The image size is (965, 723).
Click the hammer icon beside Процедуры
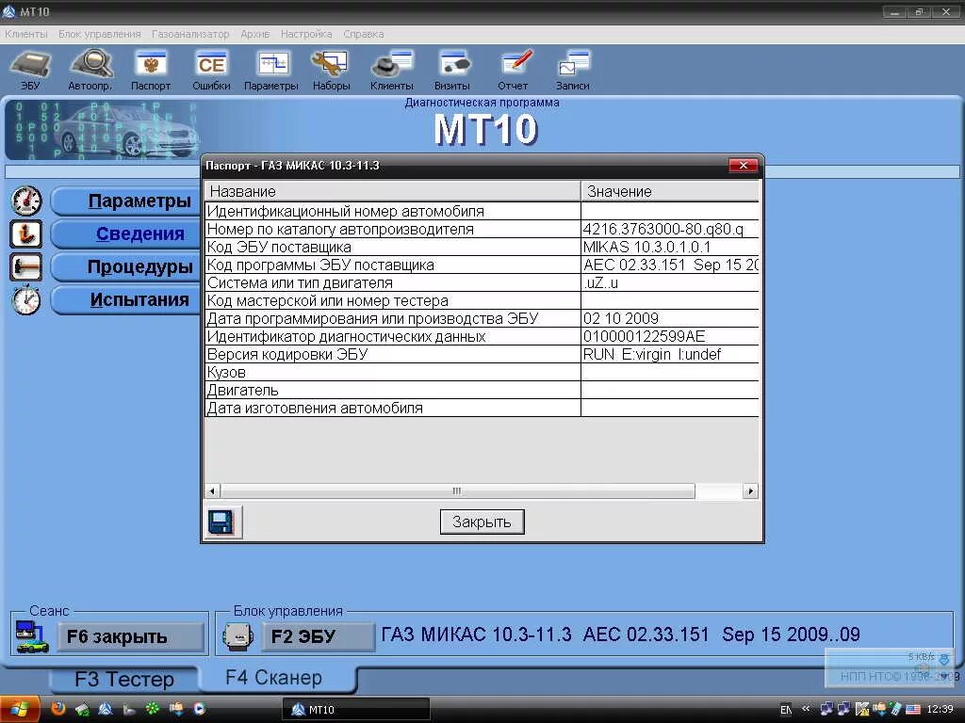coord(26,266)
